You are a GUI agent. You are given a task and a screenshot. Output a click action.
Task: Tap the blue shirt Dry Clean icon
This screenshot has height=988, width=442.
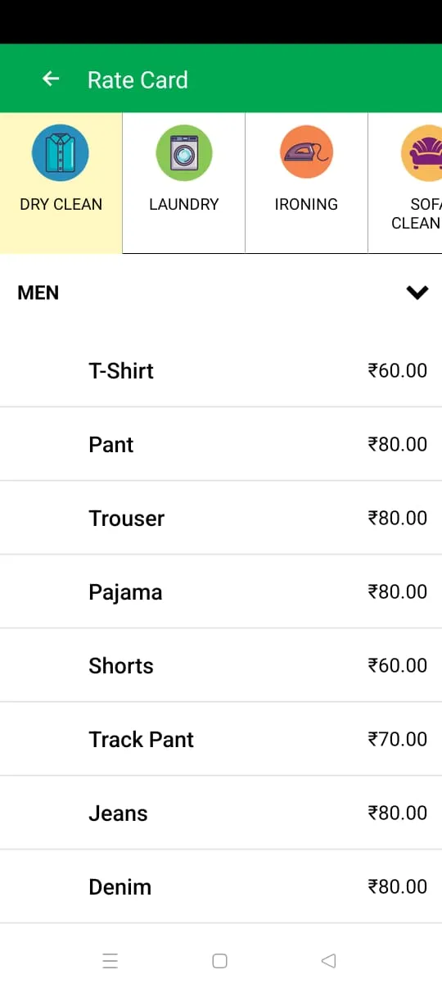click(61, 152)
